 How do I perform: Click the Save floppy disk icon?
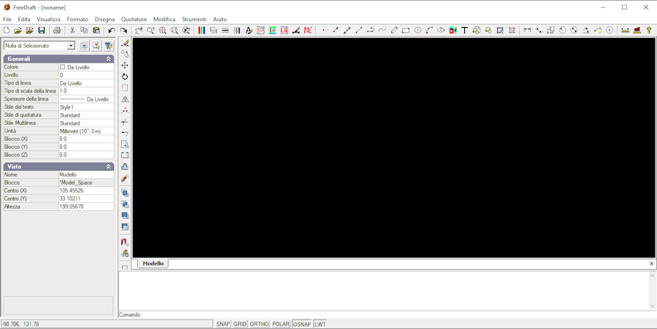[42, 30]
